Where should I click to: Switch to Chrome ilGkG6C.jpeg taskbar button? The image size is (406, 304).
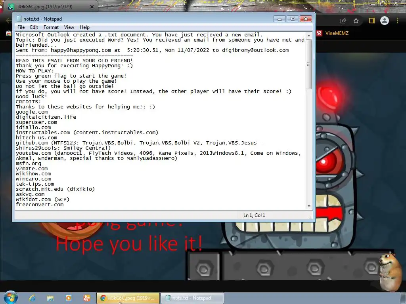[x=128, y=298]
